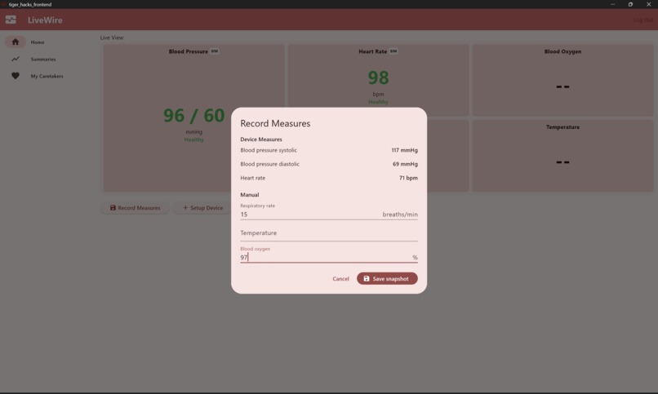The width and height of the screenshot is (658, 394).
Task: Close the tiger_hacks_frontend window
Action: point(648,4)
